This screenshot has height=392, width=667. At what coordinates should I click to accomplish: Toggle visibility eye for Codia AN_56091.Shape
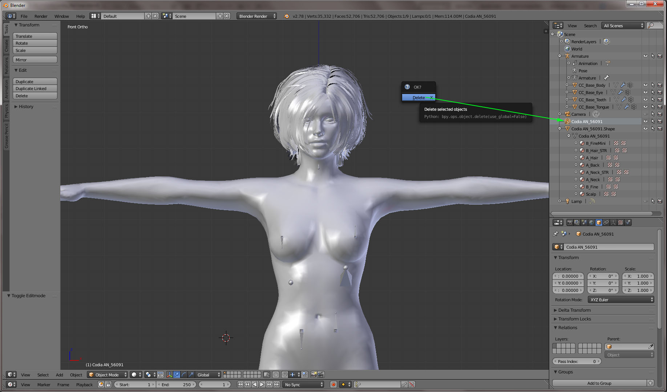[646, 128]
